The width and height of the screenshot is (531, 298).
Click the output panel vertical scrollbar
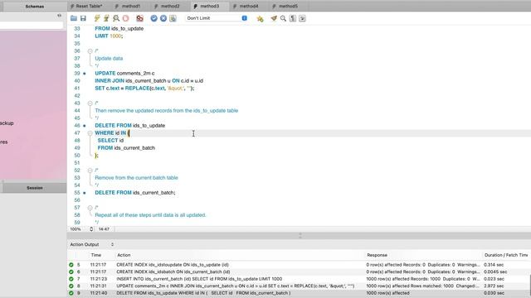click(529, 286)
